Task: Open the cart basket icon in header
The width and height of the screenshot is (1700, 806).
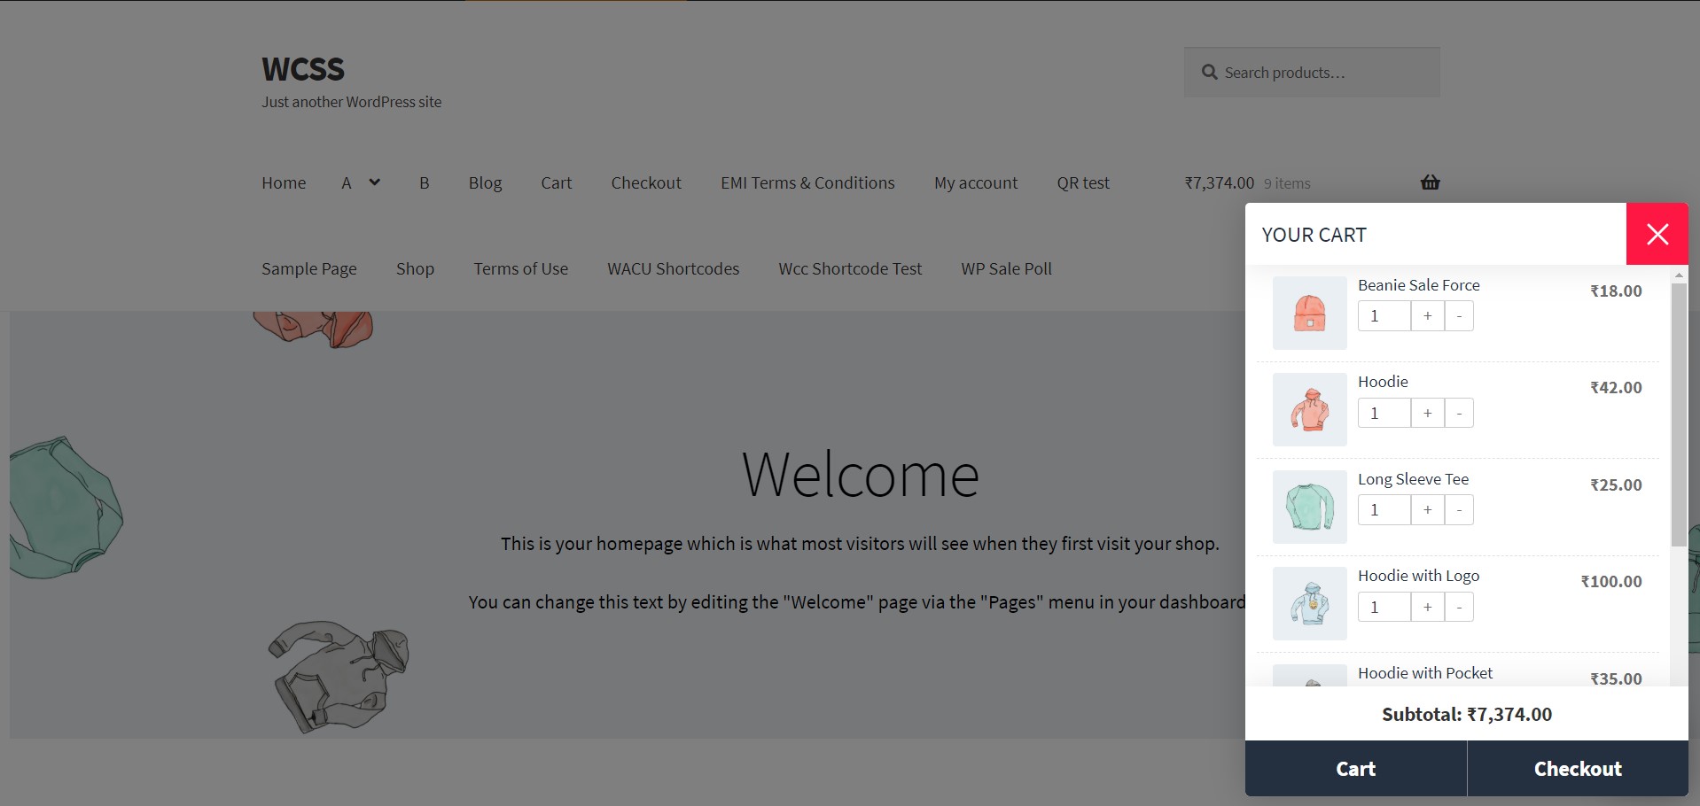Action: (x=1429, y=182)
